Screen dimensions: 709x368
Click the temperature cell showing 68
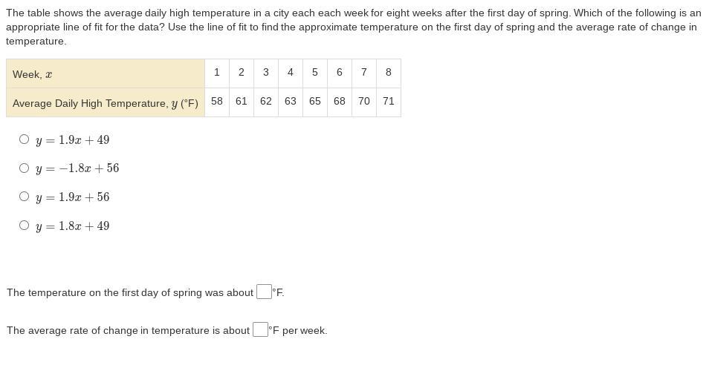(340, 102)
